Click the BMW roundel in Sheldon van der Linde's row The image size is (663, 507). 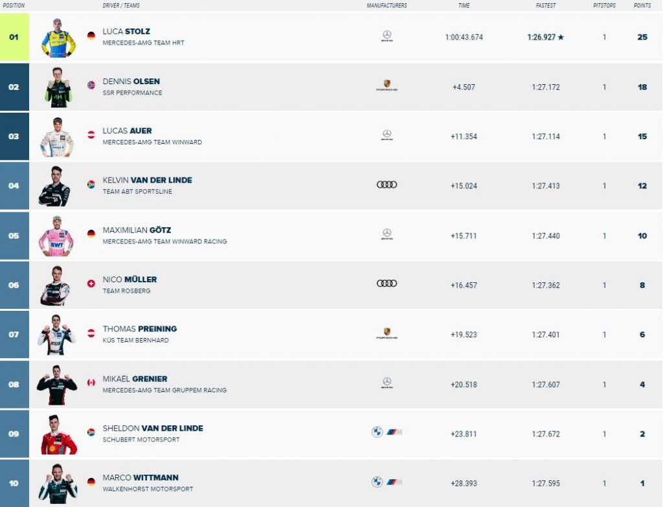(377, 432)
